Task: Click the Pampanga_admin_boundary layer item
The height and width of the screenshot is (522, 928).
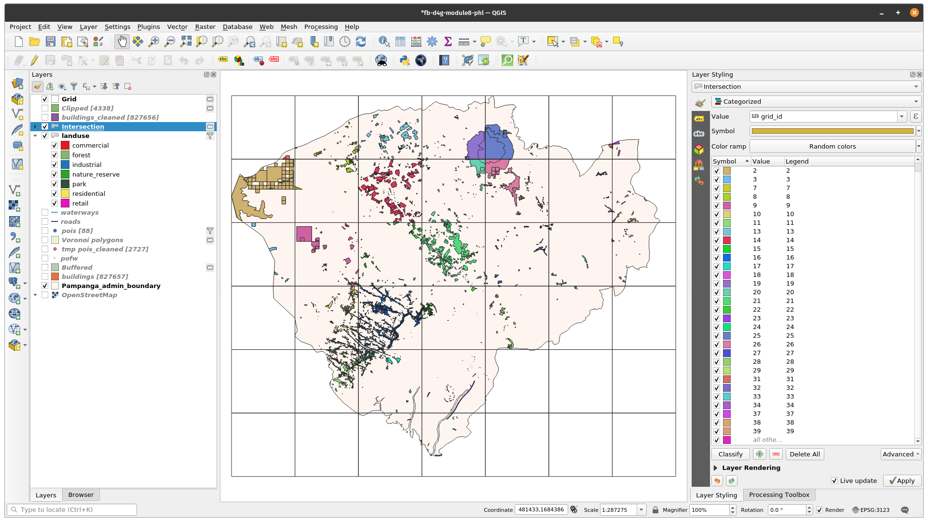Action: click(x=110, y=286)
